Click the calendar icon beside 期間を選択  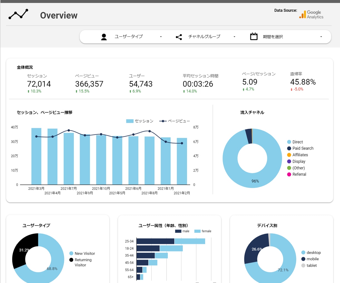[254, 36]
